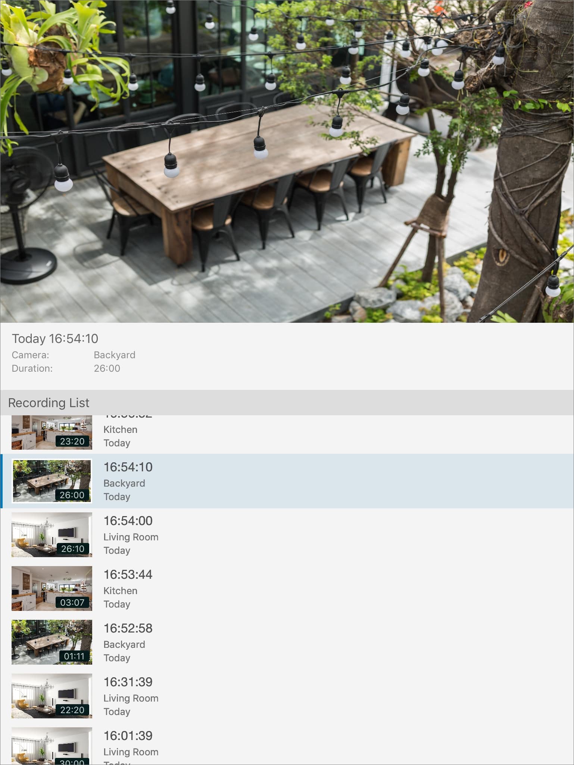Click the Today 16:54:10 title

pos(55,338)
